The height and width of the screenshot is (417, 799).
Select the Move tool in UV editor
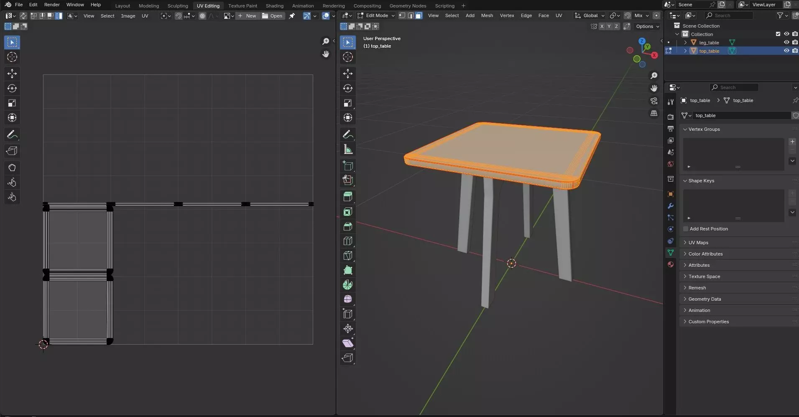coord(12,74)
